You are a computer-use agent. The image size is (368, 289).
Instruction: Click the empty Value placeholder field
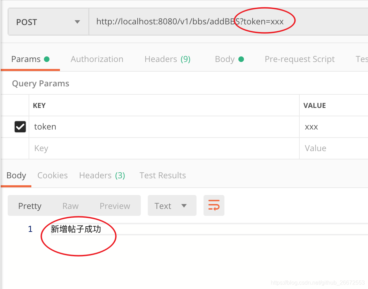[334, 148]
